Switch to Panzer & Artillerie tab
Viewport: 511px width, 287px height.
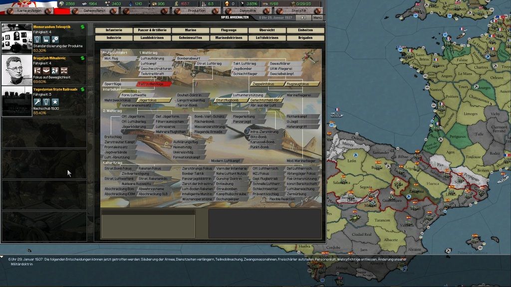click(152, 30)
